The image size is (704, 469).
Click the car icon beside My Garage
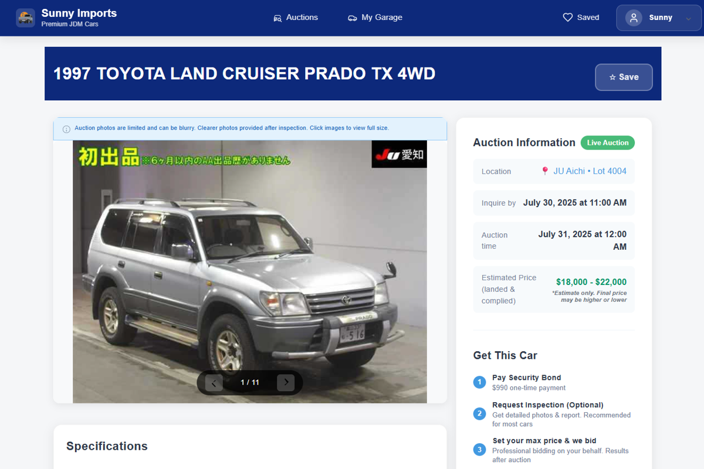(x=352, y=18)
